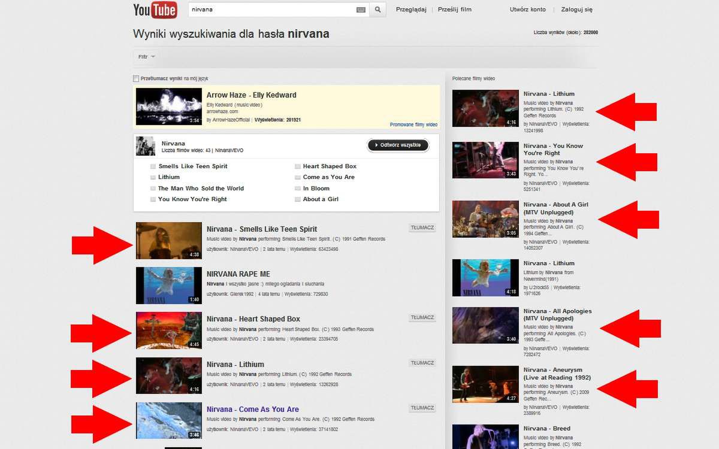Open Nirvana - Come As You Are title
Image resolution: width=719 pixels, height=449 pixels.
[253, 409]
